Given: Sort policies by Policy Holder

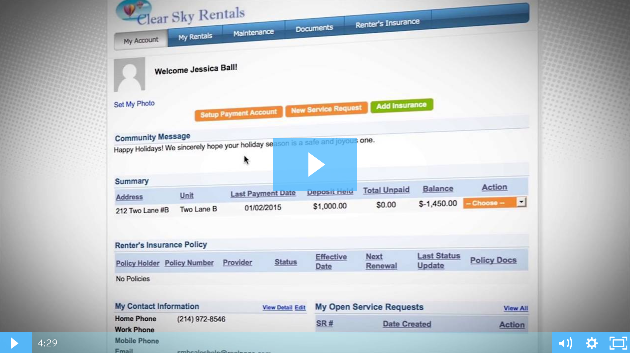Looking at the screenshot, I should tap(138, 263).
